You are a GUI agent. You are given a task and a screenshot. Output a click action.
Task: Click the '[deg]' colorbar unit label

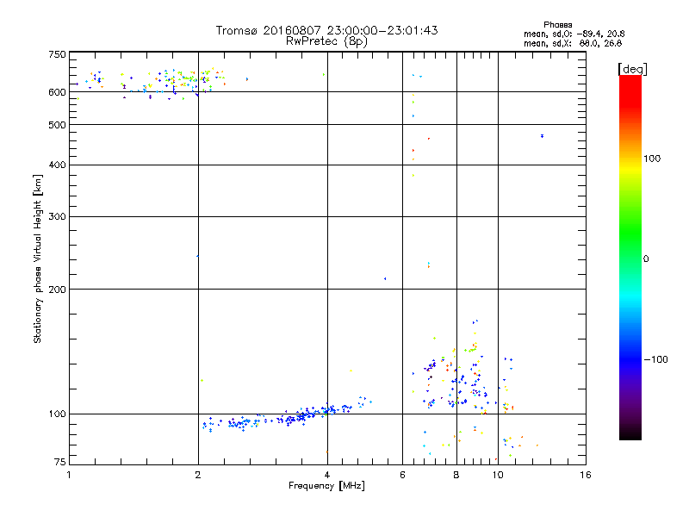pos(632,69)
